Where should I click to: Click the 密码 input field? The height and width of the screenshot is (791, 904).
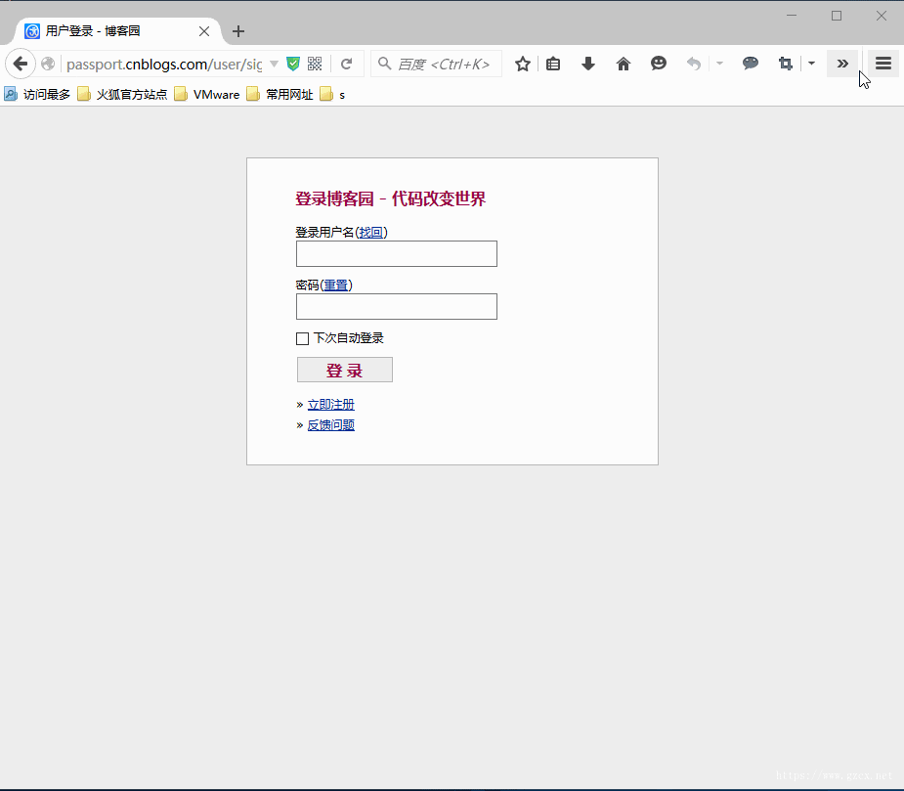click(397, 306)
